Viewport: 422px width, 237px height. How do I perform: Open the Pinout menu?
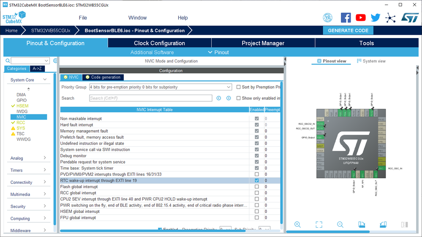(x=218, y=52)
